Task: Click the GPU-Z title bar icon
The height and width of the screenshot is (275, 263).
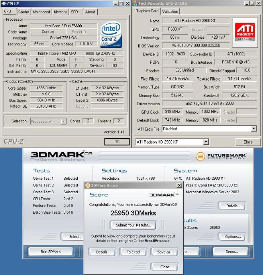Action: point(135,3)
